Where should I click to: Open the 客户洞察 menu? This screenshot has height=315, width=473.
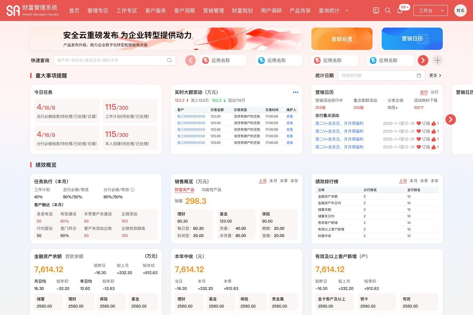pyautogui.click(x=184, y=10)
